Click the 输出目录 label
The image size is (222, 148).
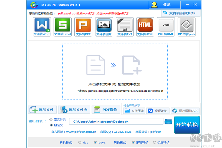click(x=37, y=121)
